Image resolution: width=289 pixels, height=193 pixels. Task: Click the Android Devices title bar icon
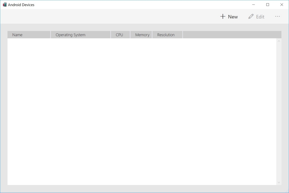(x=5, y=5)
